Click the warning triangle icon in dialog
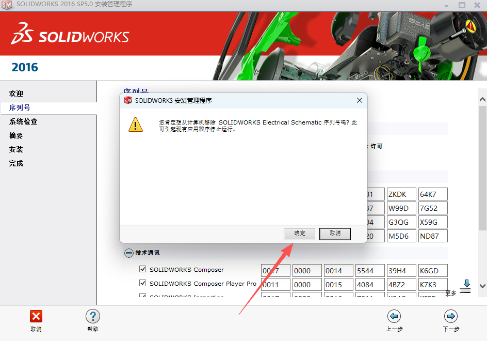 [x=136, y=125]
